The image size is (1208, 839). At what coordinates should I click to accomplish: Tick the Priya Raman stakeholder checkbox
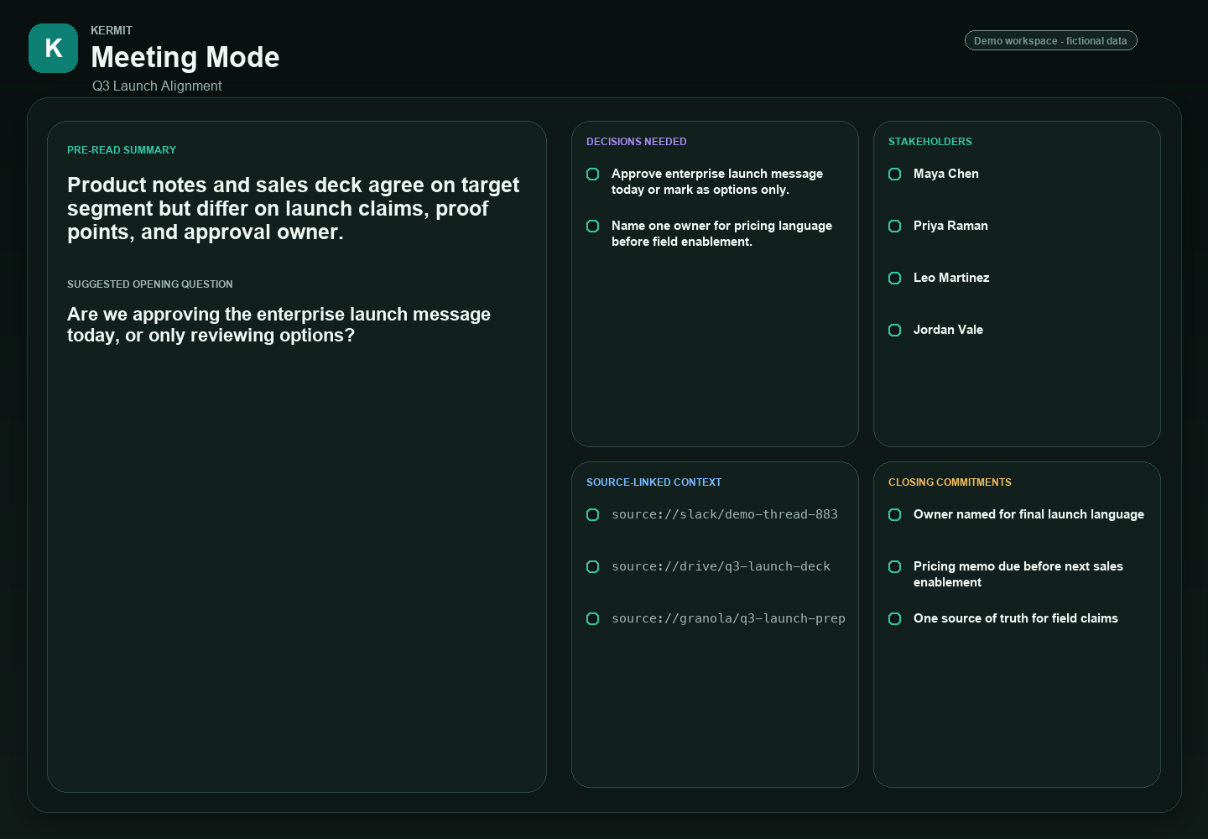pyautogui.click(x=894, y=226)
